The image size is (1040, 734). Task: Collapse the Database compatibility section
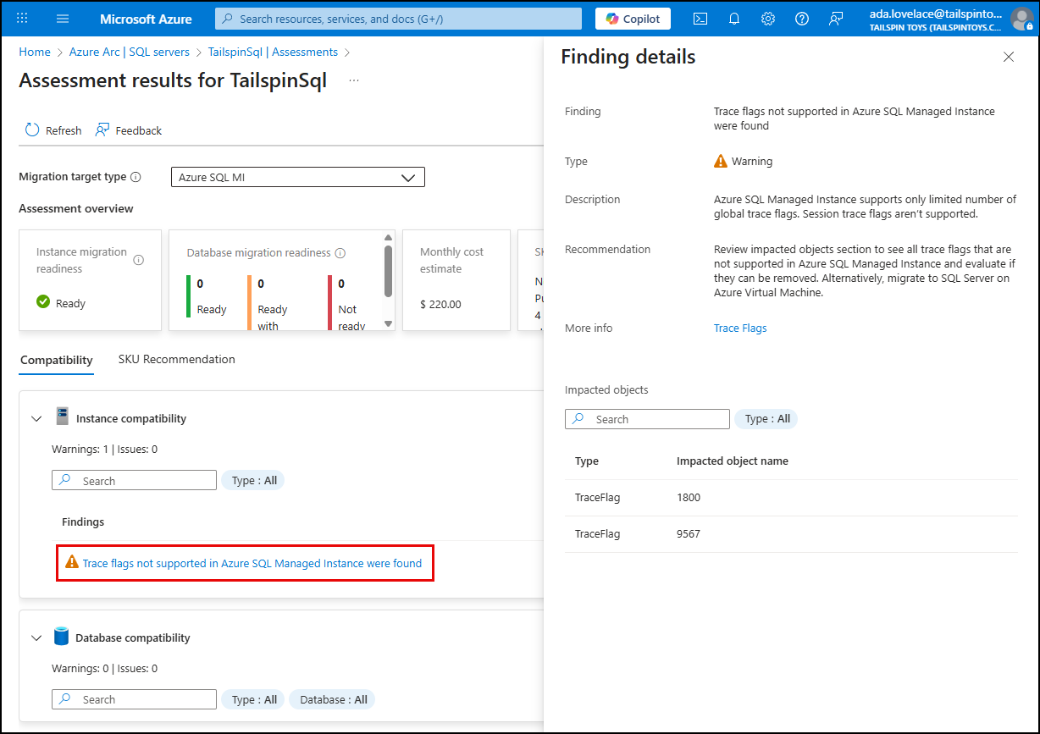click(36, 637)
